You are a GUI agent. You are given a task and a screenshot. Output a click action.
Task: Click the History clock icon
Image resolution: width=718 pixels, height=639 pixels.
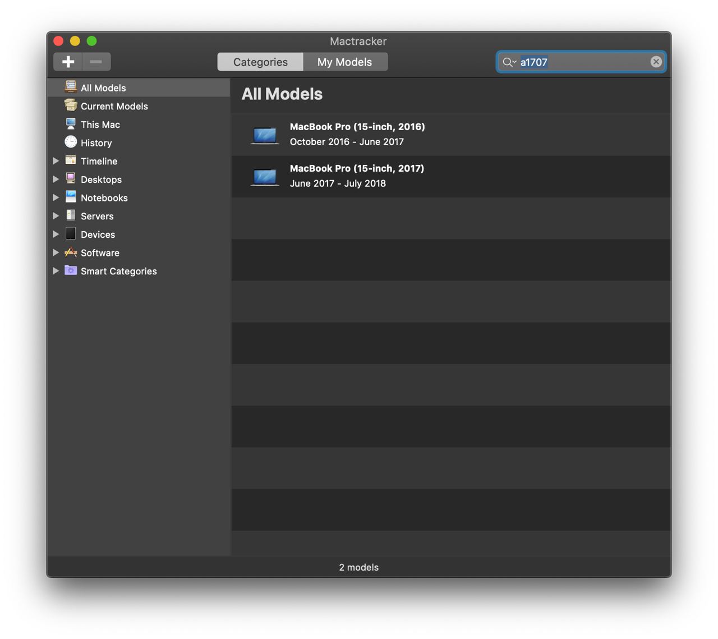tap(71, 142)
